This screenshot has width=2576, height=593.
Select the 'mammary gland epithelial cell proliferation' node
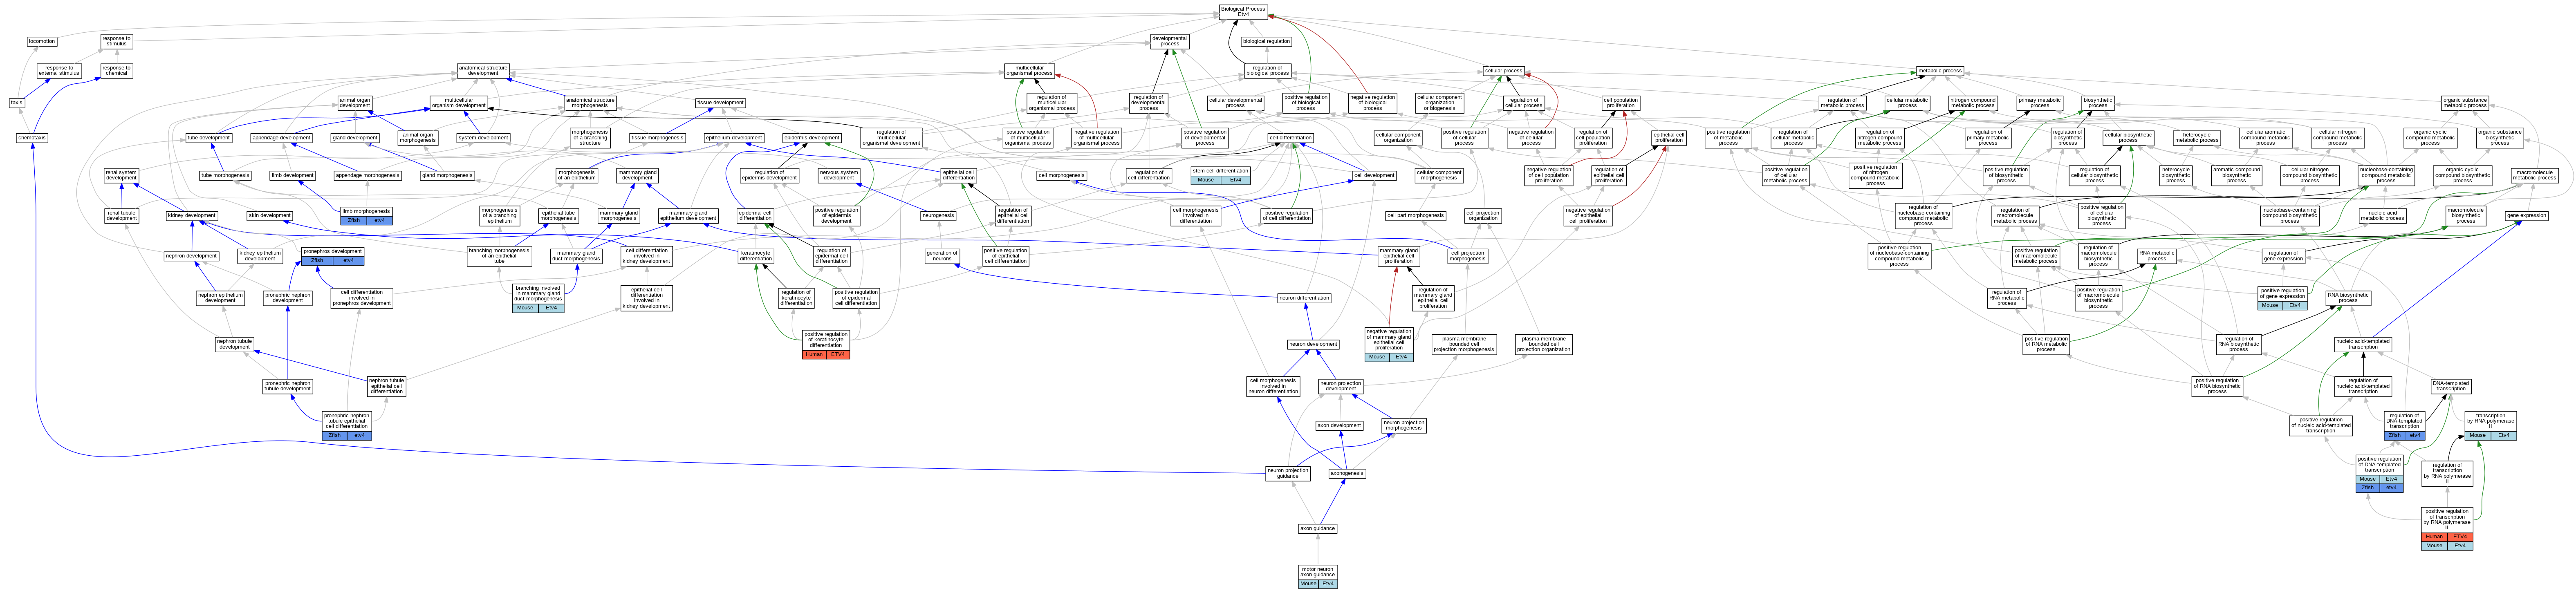point(1398,255)
